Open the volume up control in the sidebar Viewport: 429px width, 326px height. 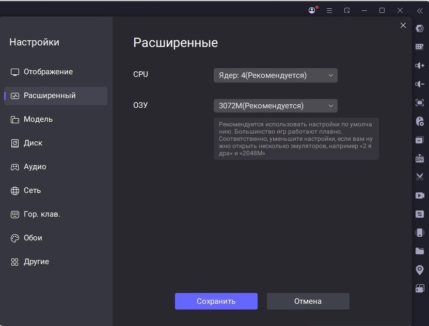(x=419, y=65)
